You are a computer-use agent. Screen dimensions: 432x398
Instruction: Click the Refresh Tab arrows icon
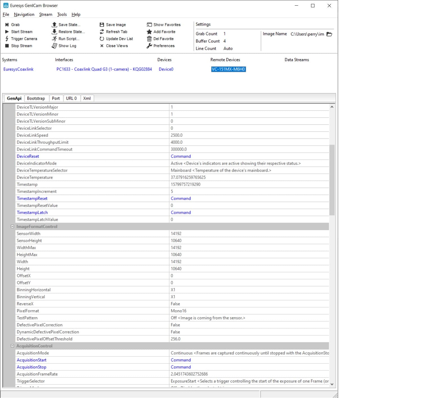[x=102, y=32]
